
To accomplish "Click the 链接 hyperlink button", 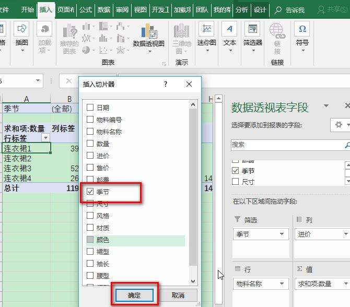I will [277, 39].
